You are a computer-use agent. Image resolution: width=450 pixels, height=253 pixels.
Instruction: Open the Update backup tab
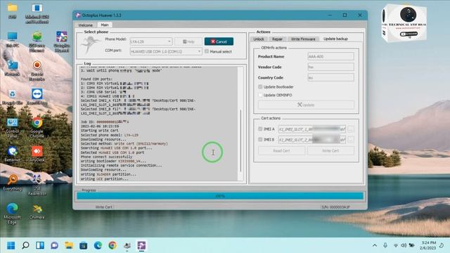(335, 39)
